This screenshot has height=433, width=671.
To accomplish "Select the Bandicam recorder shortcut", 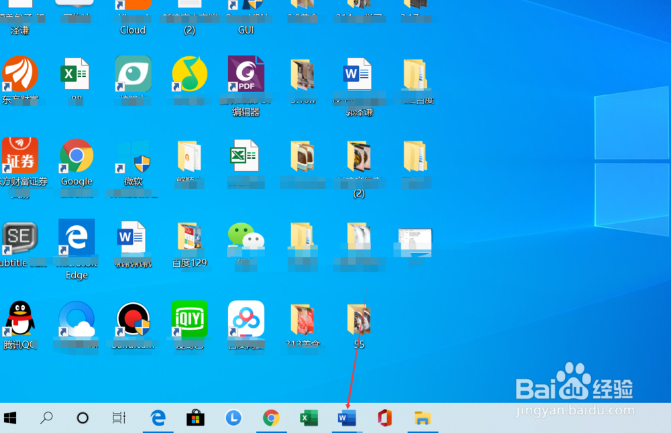I will (133, 319).
